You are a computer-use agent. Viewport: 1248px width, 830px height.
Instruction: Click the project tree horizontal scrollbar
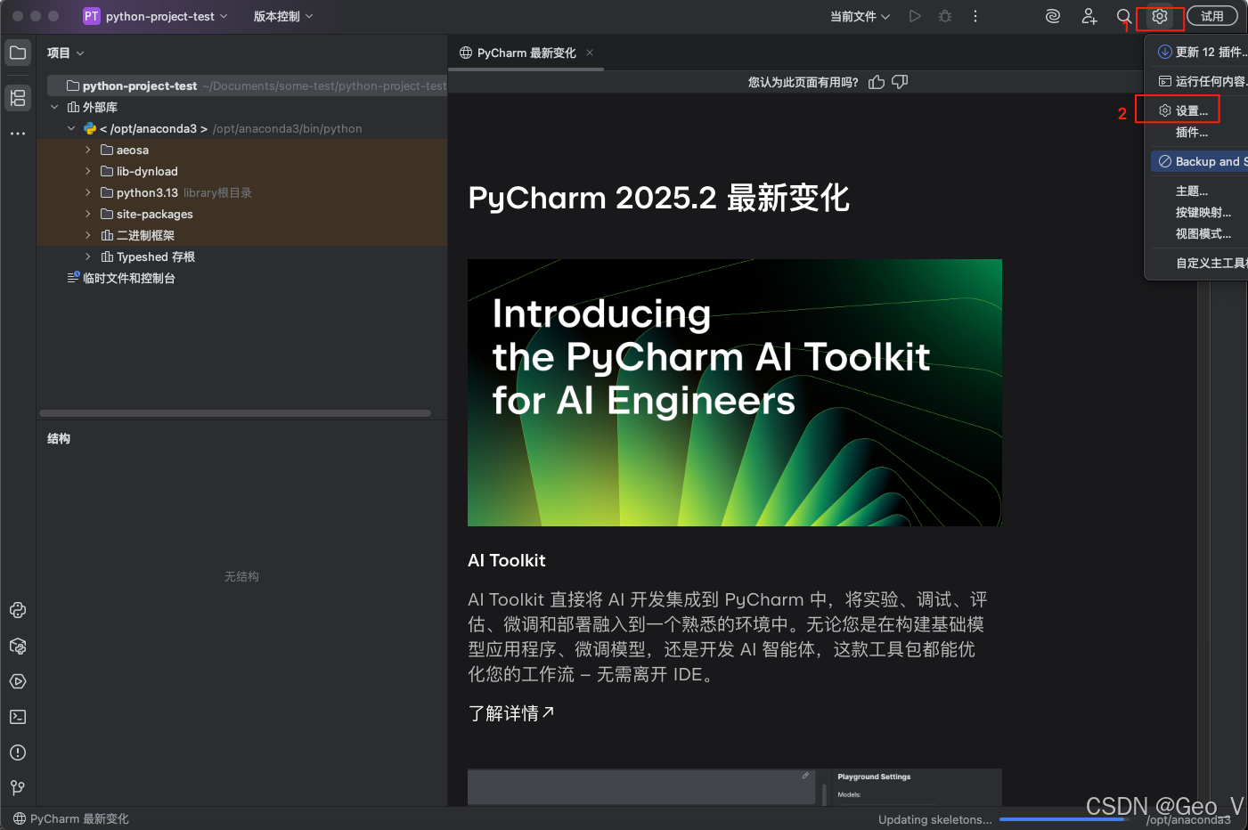pyautogui.click(x=235, y=413)
